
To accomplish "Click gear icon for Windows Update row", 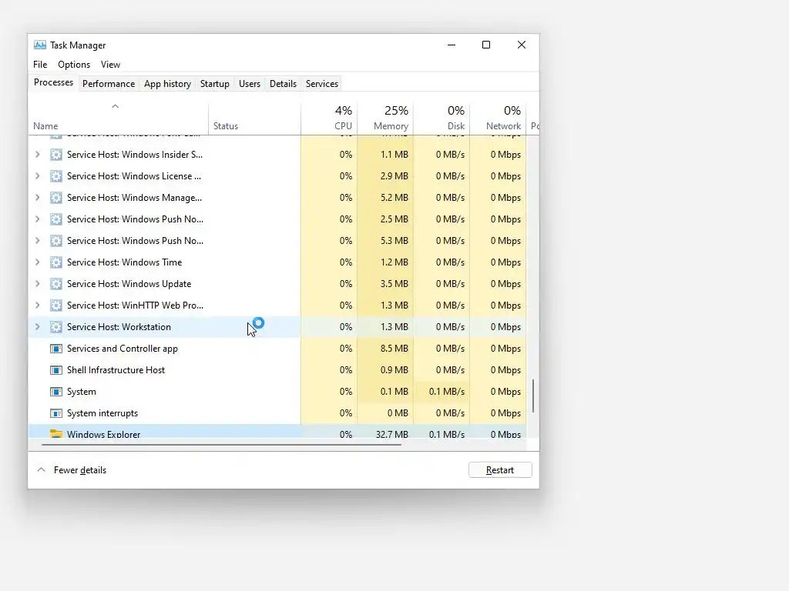I will [x=55, y=284].
